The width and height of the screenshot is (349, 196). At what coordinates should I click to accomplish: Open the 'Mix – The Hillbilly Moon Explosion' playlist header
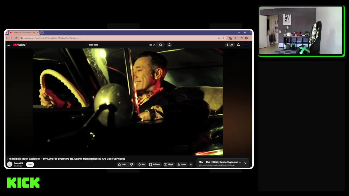point(220,162)
